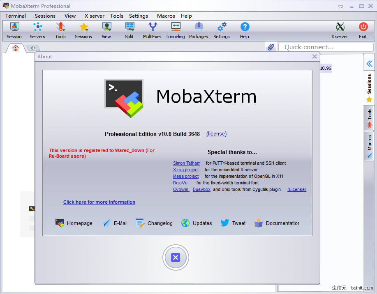Click the key icon in left panel

(x=32, y=209)
